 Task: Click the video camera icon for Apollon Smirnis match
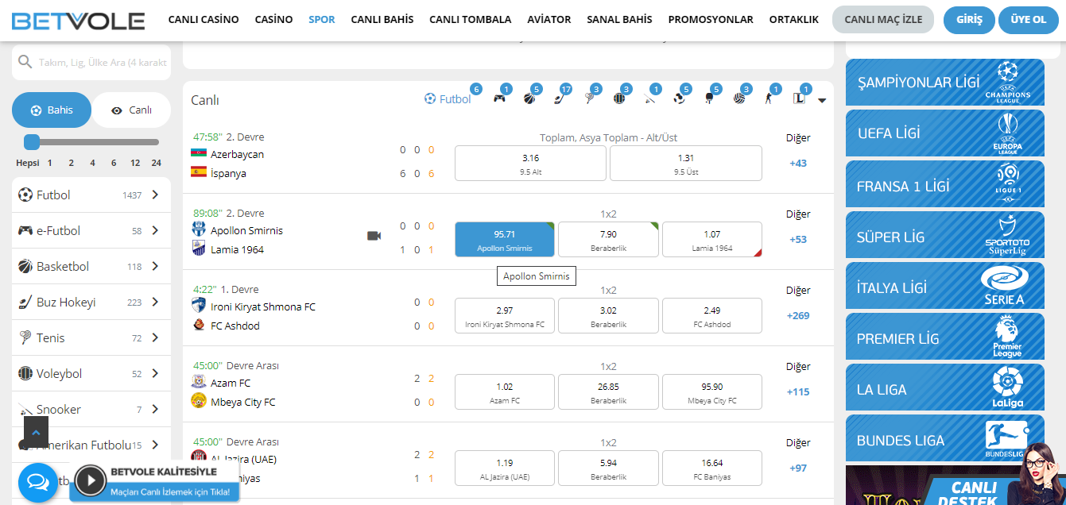pos(374,236)
